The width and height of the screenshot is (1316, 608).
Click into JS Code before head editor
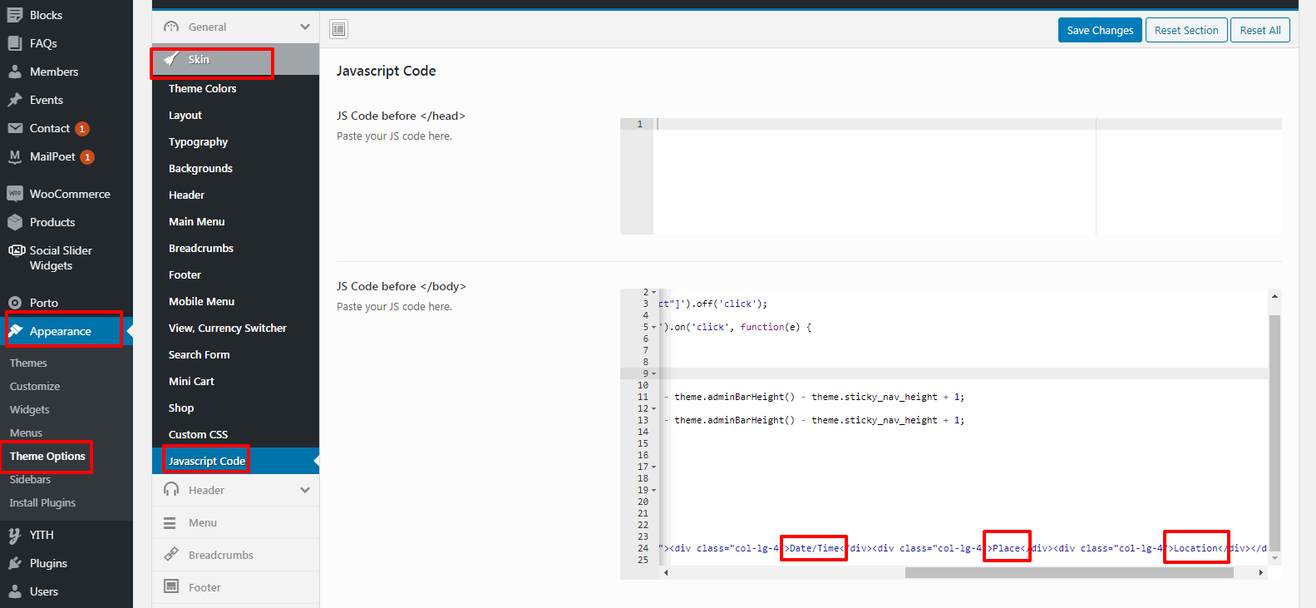(951, 176)
